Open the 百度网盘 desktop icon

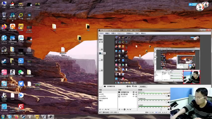click(21, 39)
